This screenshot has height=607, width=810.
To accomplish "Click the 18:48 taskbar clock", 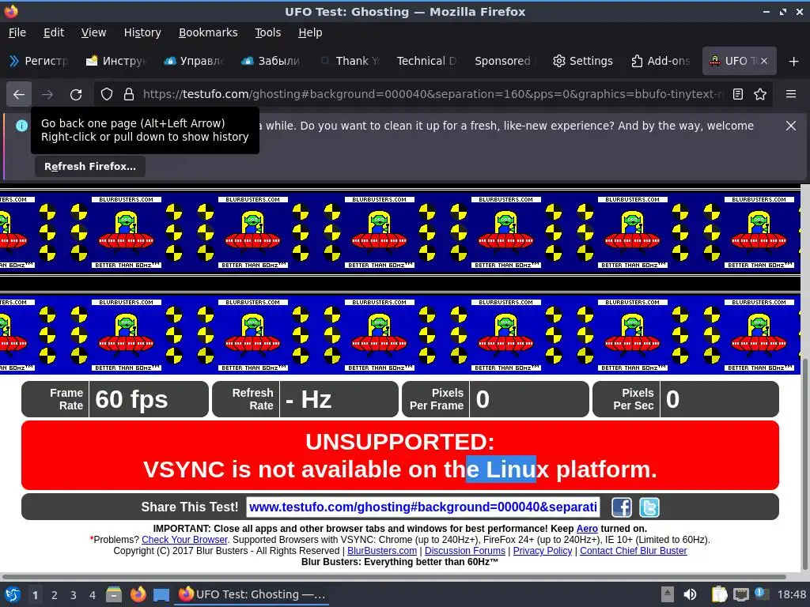I will [x=791, y=594].
